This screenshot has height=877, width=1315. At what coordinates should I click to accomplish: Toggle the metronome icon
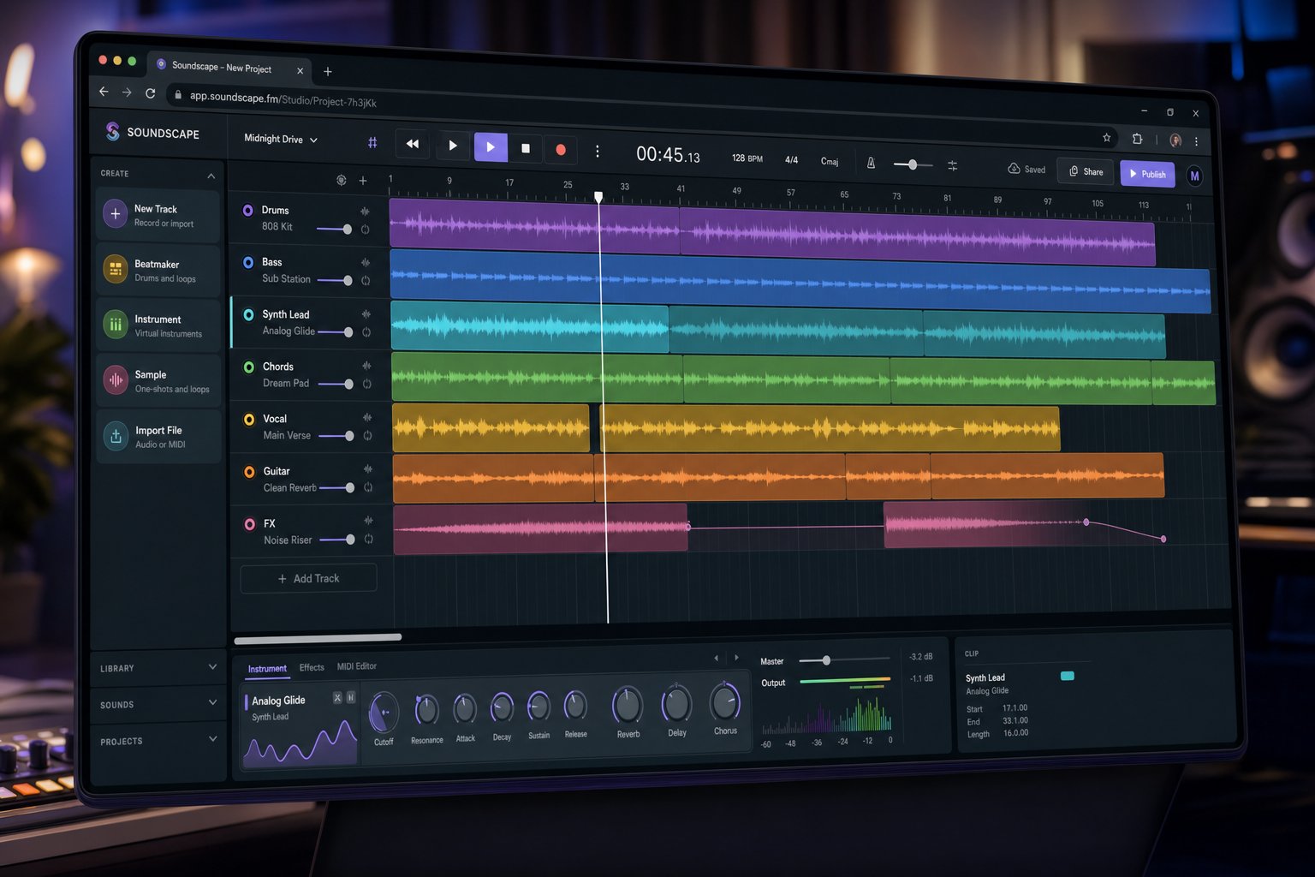click(x=871, y=163)
